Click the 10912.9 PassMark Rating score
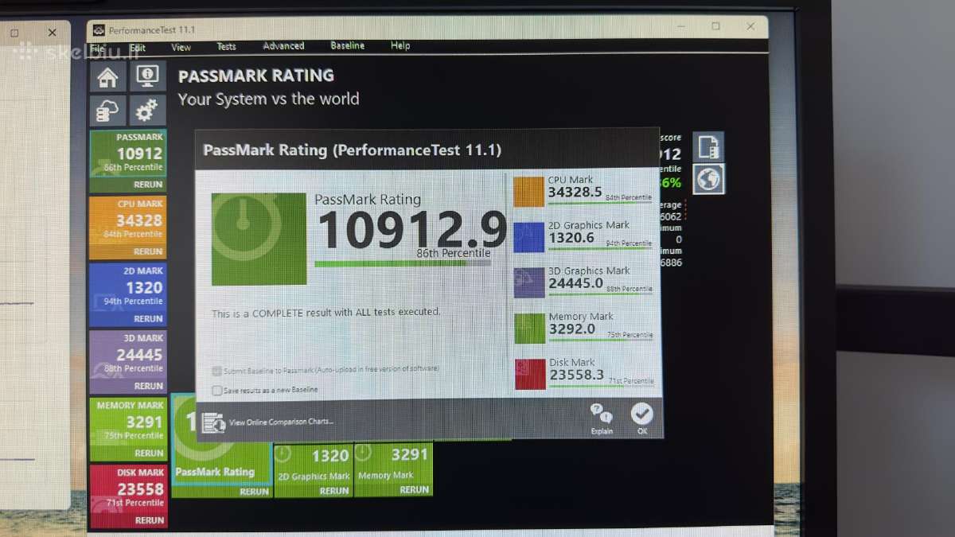The image size is (955, 537). tap(412, 230)
